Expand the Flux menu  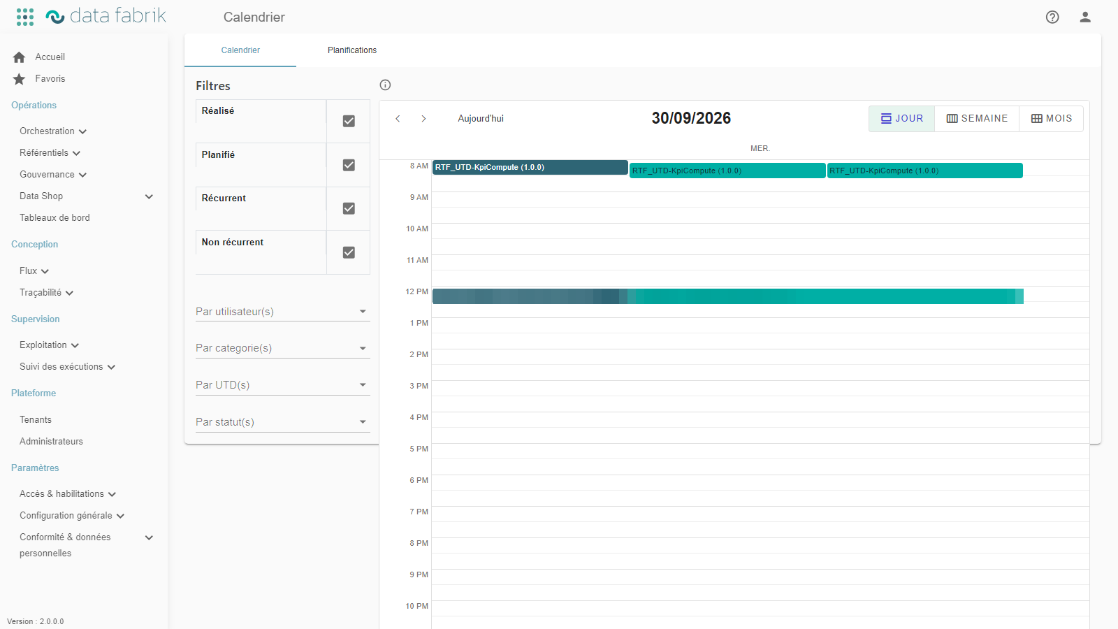(34, 271)
